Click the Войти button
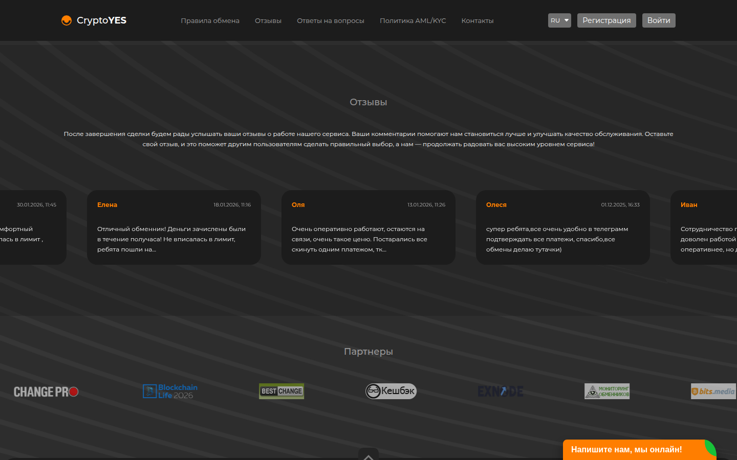The image size is (737, 460). click(x=659, y=20)
